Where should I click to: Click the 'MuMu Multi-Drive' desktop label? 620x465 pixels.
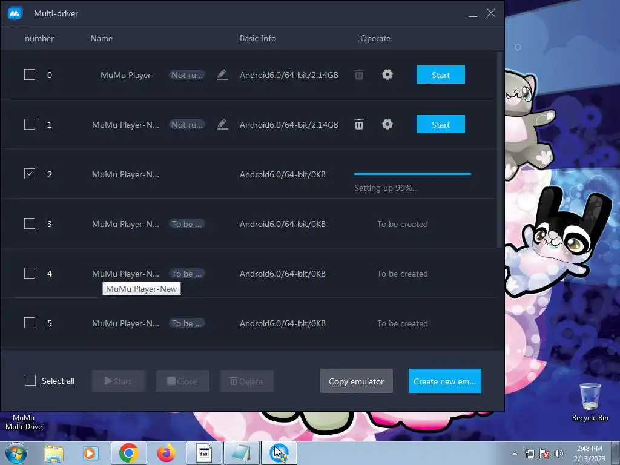click(x=24, y=422)
